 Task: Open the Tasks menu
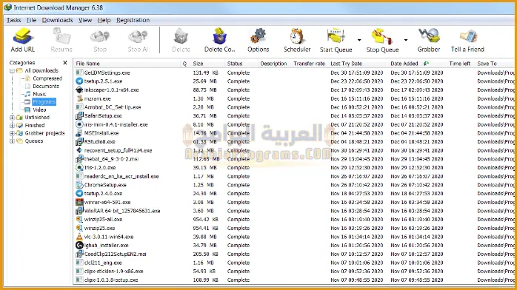pyautogui.click(x=13, y=20)
